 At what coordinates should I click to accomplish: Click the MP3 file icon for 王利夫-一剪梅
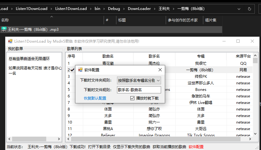tap(4, 29)
